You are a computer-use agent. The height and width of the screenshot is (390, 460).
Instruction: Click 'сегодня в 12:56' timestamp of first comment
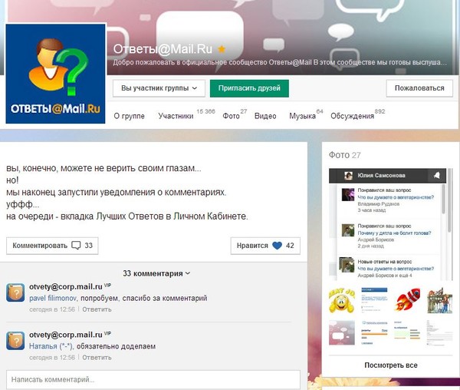pyautogui.click(x=52, y=309)
